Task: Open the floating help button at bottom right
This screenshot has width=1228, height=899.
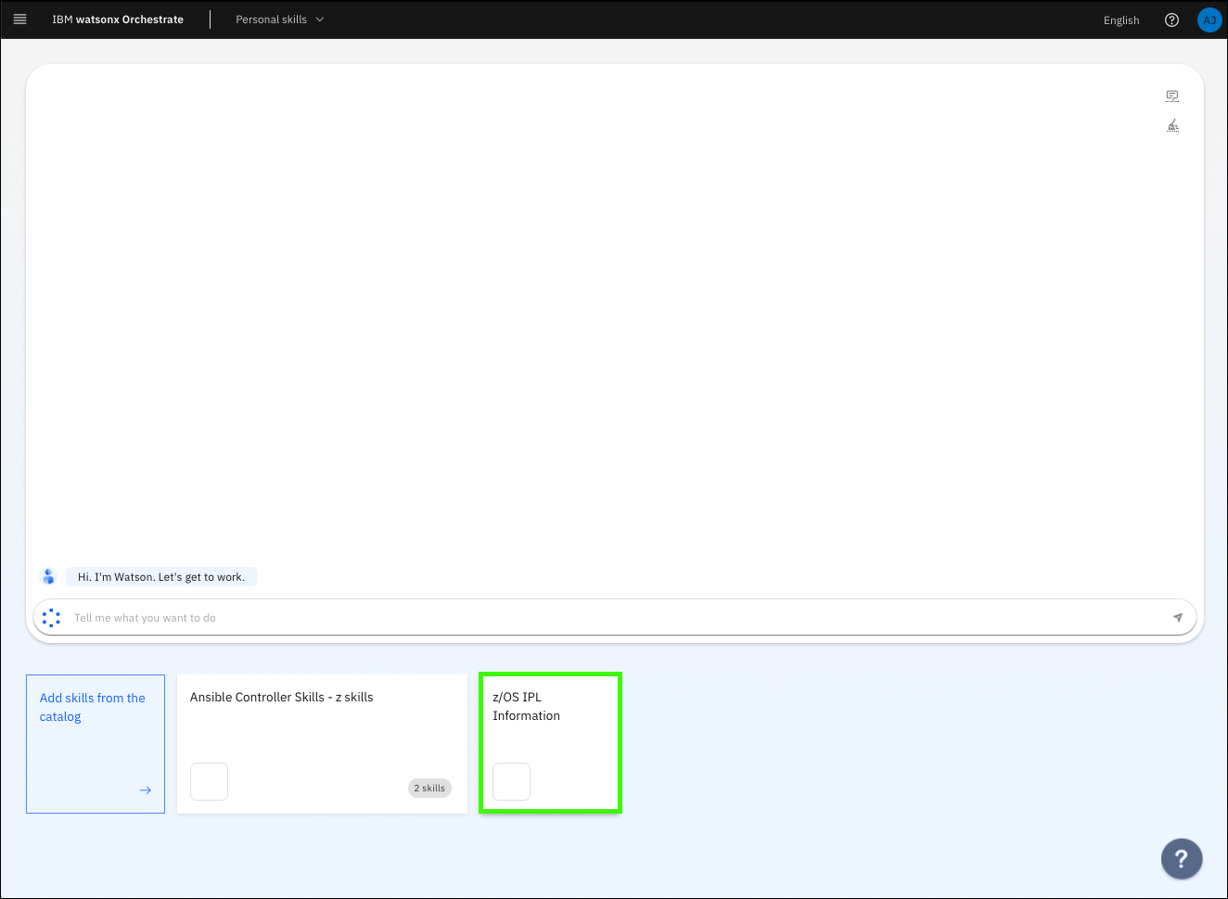Action: coord(1181,858)
